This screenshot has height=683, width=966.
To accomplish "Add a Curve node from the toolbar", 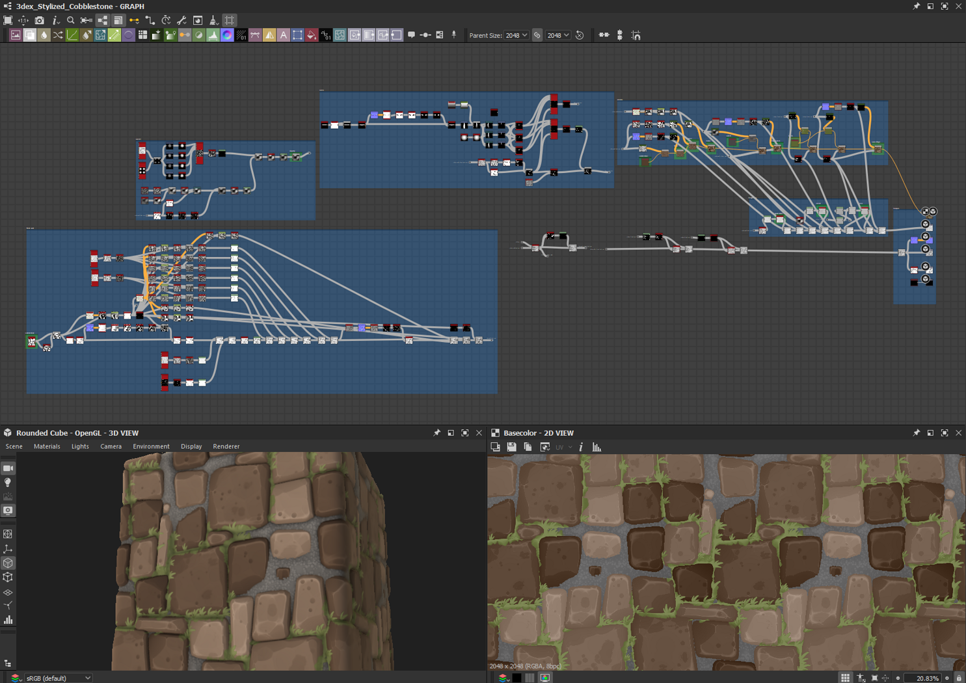I will tap(72, 36).
